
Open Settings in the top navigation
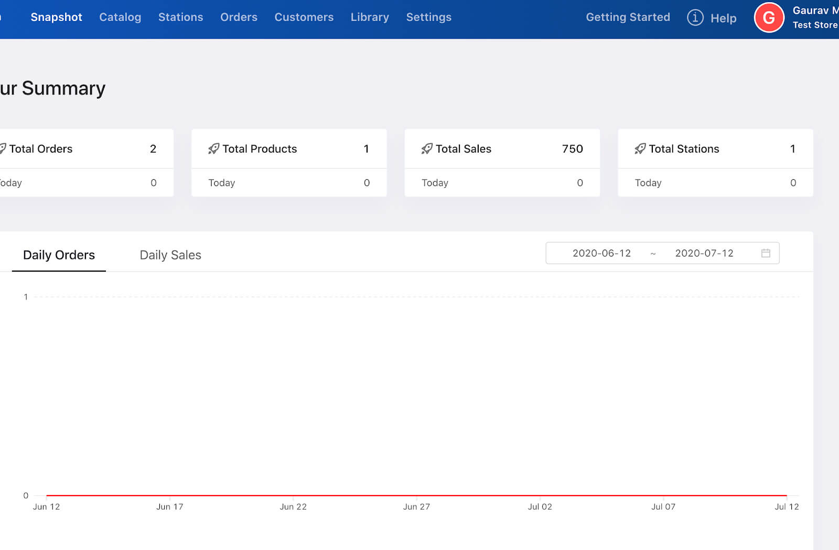(429, 17)
